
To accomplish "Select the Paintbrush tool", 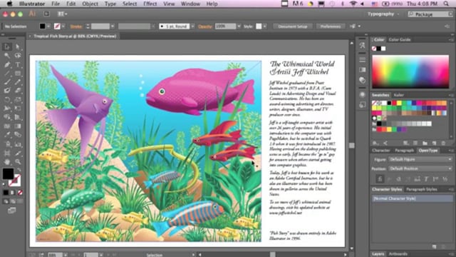I will (7, 82).
